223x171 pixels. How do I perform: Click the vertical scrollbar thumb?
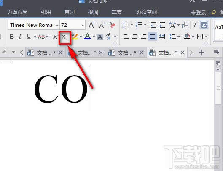coord(218,88)
